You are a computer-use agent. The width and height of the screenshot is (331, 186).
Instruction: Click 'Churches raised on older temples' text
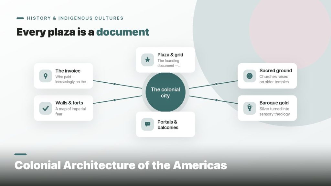coord(274,79)
